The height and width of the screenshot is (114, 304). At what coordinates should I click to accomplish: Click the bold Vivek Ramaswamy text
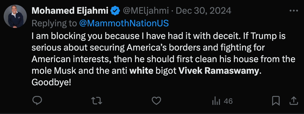[x=219, y=71]
